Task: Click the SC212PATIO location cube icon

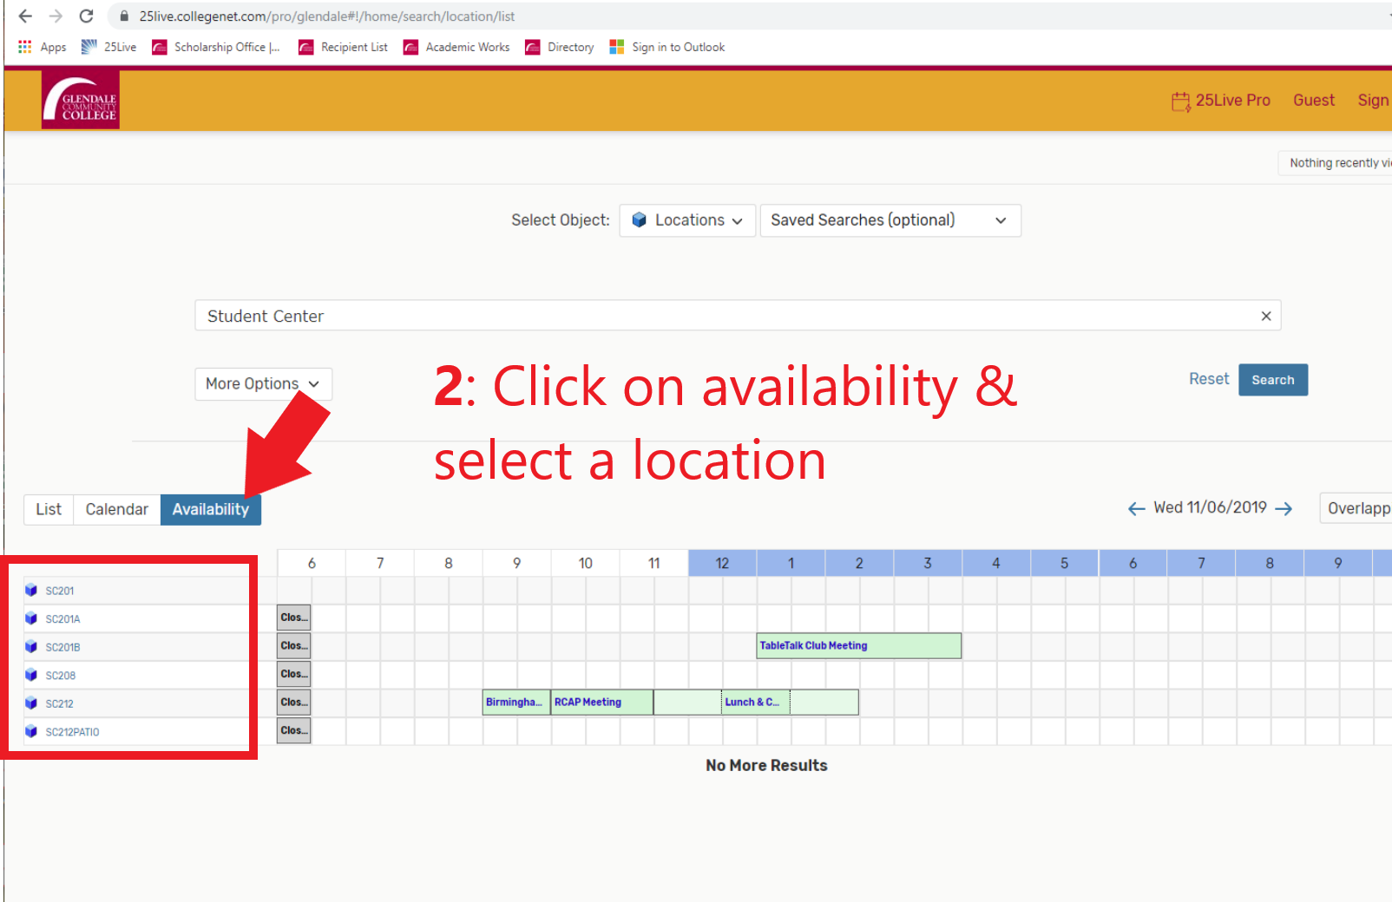Action: click(x=31, y=732)
